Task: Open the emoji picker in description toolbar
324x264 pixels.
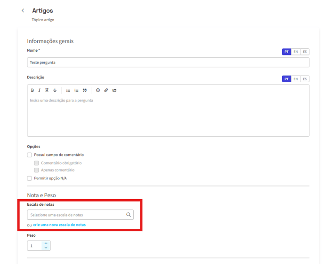Action: [98, 90]
